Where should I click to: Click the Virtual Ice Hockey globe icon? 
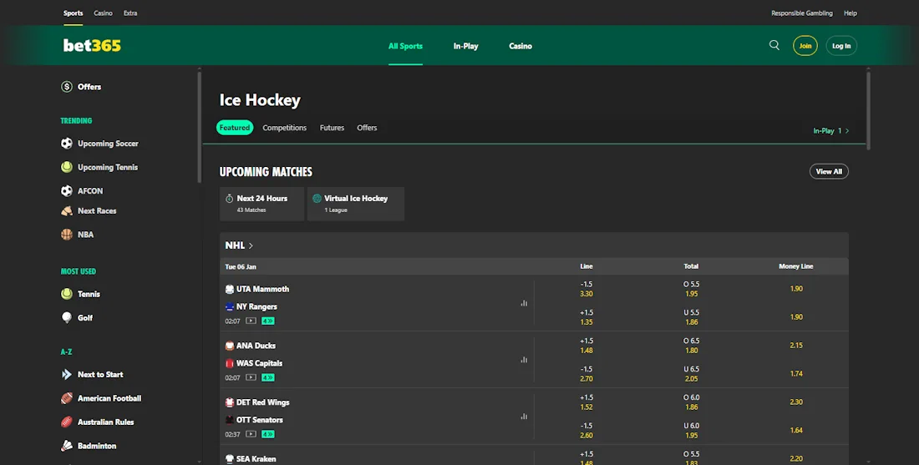[317, 199]
